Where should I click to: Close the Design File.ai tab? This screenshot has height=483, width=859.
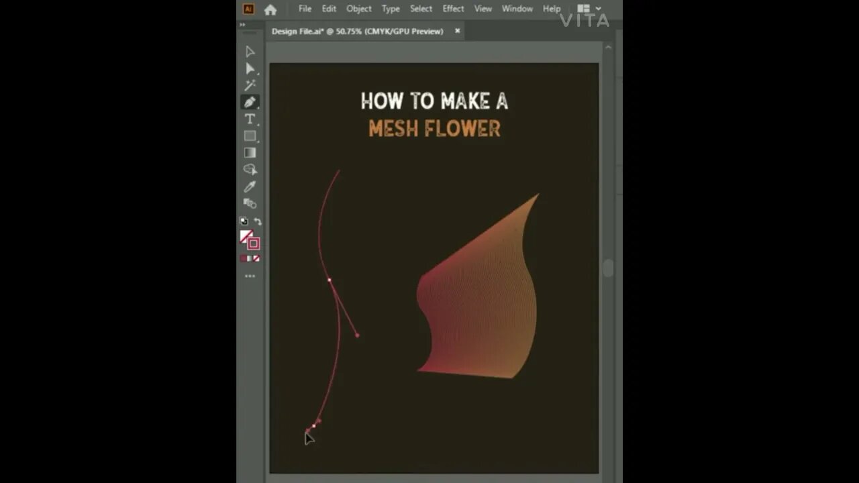coord(458,31)
